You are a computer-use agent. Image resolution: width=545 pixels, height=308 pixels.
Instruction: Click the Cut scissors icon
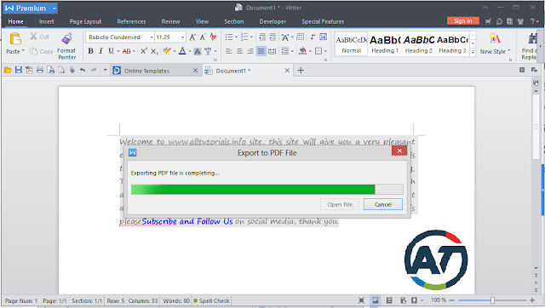pos(34,37)
